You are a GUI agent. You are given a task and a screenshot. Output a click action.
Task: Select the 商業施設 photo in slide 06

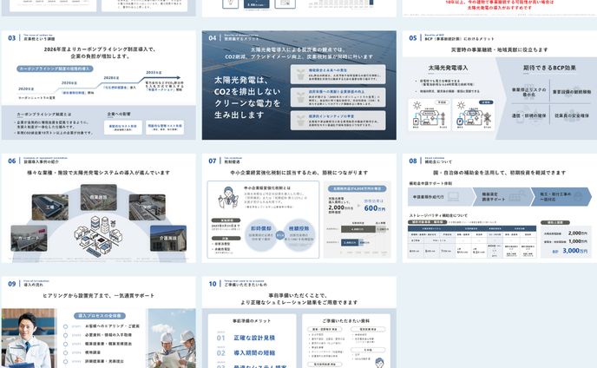coord(99,197)
